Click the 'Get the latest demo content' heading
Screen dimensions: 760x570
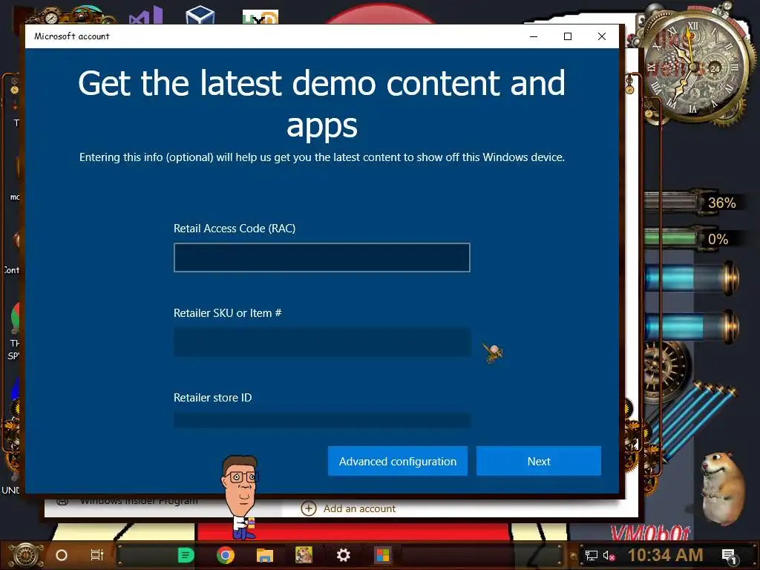[x=322, y=103]
